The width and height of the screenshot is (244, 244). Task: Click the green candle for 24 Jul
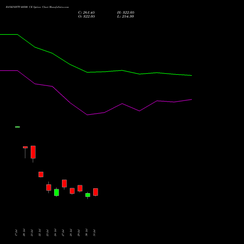(57, 192)
